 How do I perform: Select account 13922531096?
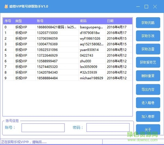pos(47,50)
